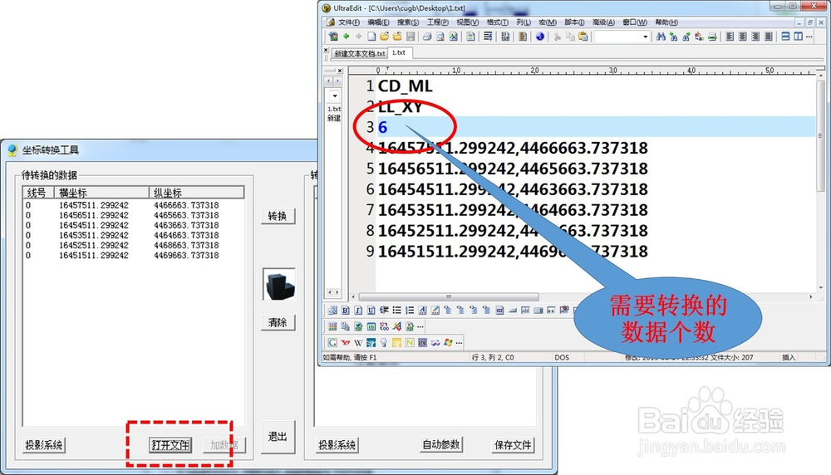
Task: Click the 自动参数 button
Action: [x=441, y=445]
